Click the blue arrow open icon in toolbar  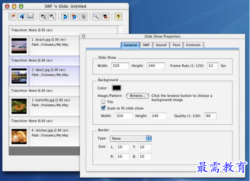coord(21,17)
